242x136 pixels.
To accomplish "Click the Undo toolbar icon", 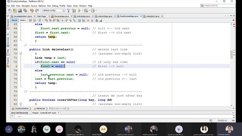I will point(32,11).
